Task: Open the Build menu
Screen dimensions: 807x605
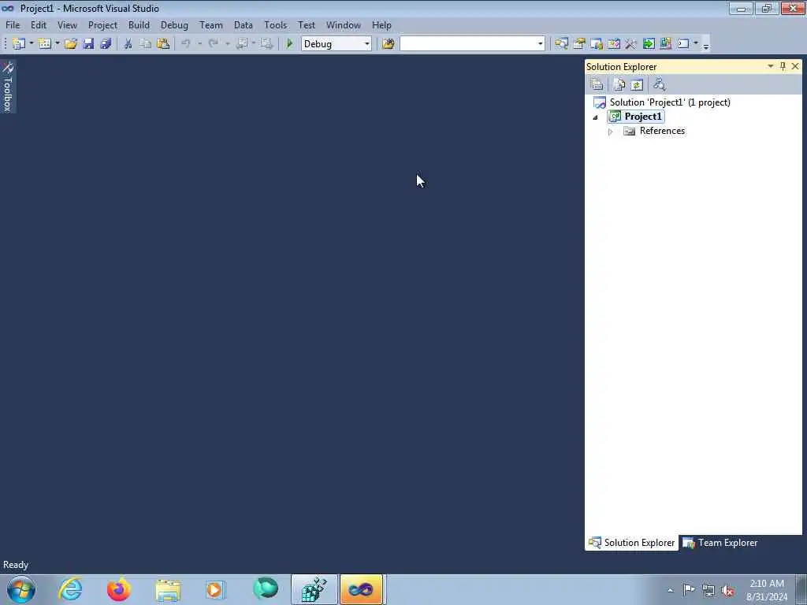Action: pyautogui.click(x=139, y=25)
